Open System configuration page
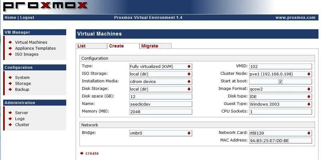Viewport: 321px width, 160px height. point(22,78)
